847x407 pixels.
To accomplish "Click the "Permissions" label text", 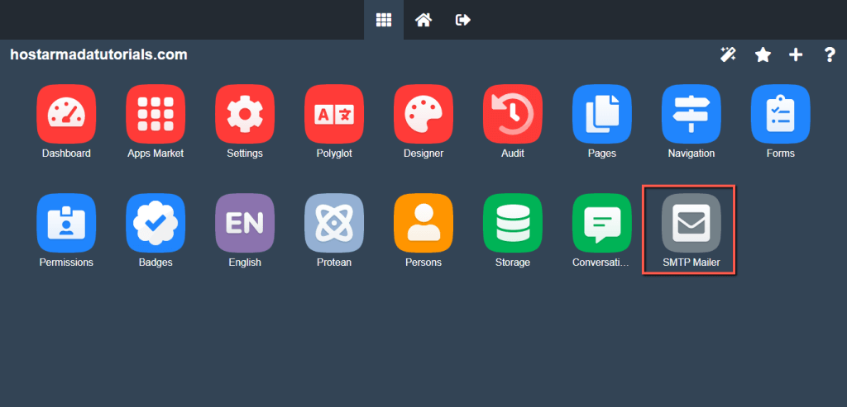I will [66, 263].
